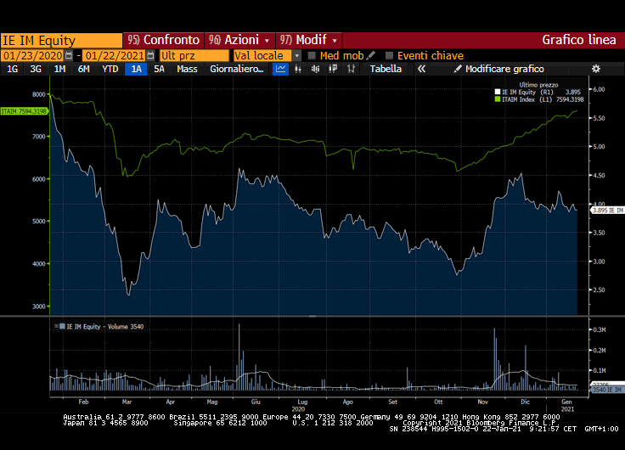The width and height of the screenshot is (625, 450).
Task: Open the Val locale dropdown arrow
Action: (x=297, y=56)
